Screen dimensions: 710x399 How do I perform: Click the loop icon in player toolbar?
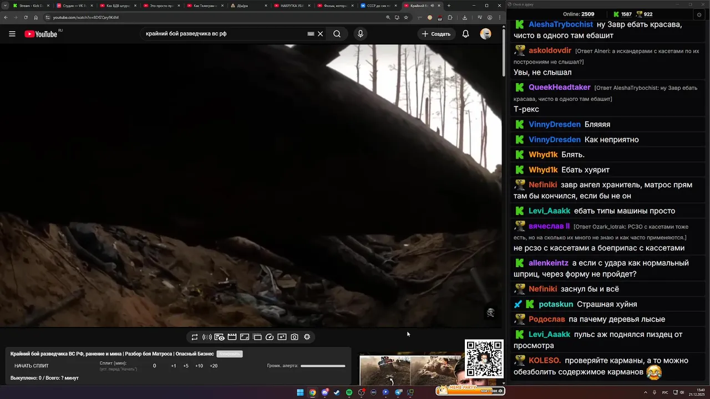[x=195, y=337]
